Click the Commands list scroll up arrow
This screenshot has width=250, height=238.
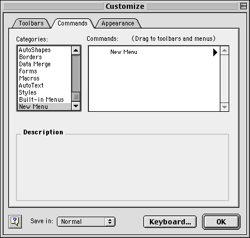point(225,50)
